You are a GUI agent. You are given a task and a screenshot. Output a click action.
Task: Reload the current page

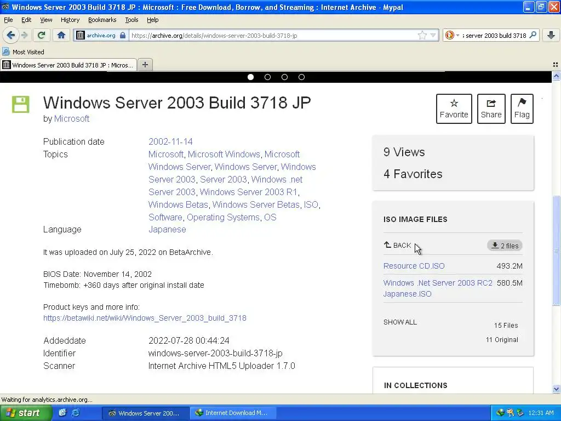pyautogui.click(x=41, y=35)
